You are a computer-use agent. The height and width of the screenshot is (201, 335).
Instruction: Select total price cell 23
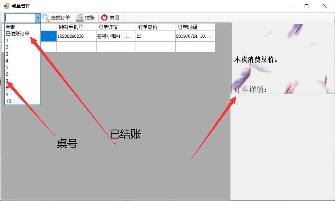click(x=155, y=36)
